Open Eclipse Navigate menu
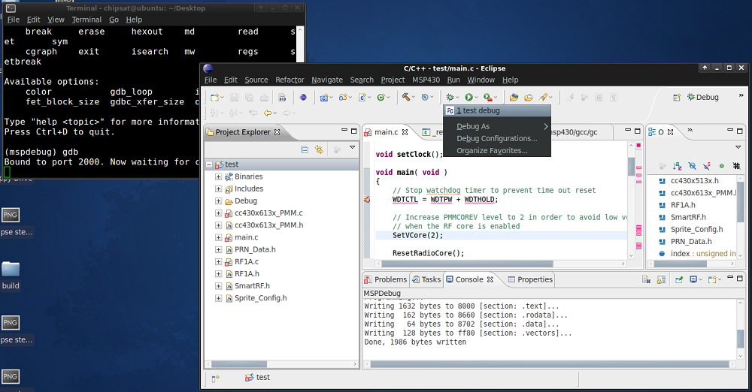The width and height of the screenshot is (752, 392). [x=327, y=80]
